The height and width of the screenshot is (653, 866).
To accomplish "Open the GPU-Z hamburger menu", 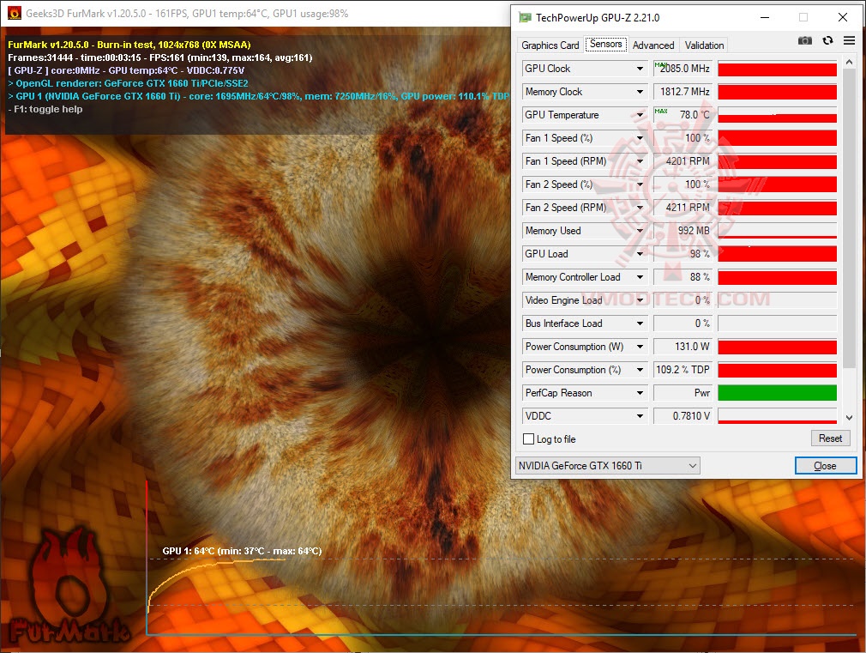I will [849, 40].
